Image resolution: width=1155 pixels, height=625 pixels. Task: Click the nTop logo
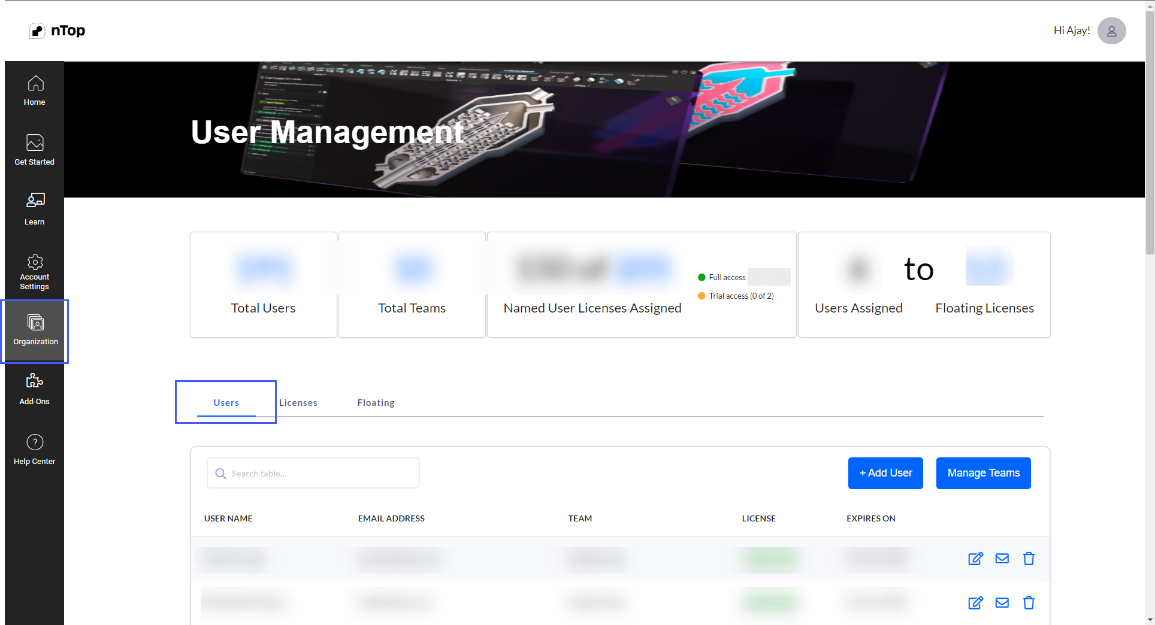(58, 31)
